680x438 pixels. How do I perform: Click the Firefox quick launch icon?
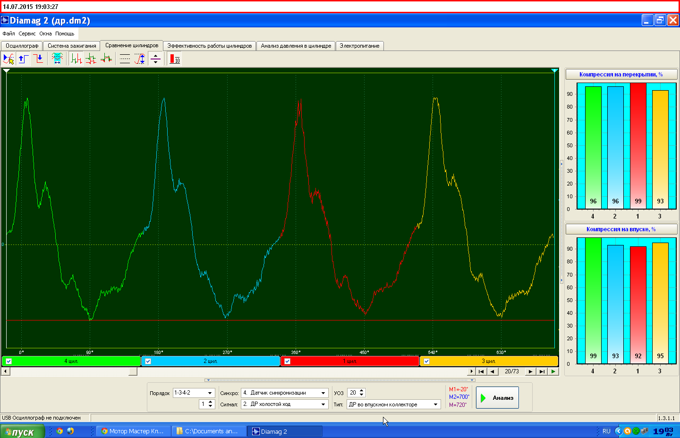point(70,431)
